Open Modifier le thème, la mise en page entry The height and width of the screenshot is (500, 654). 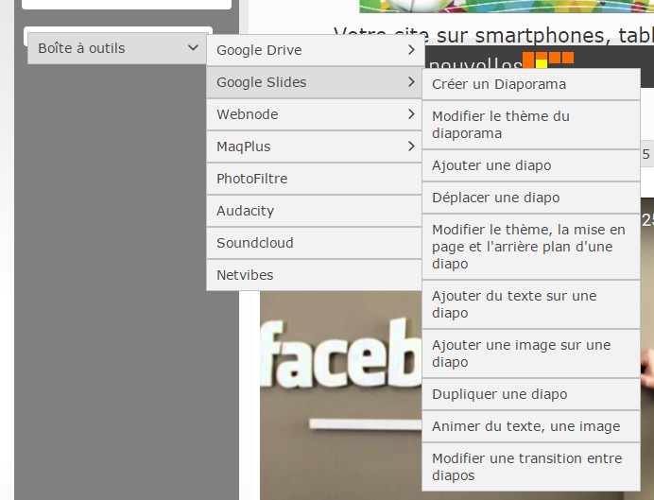tap(531, 247)
